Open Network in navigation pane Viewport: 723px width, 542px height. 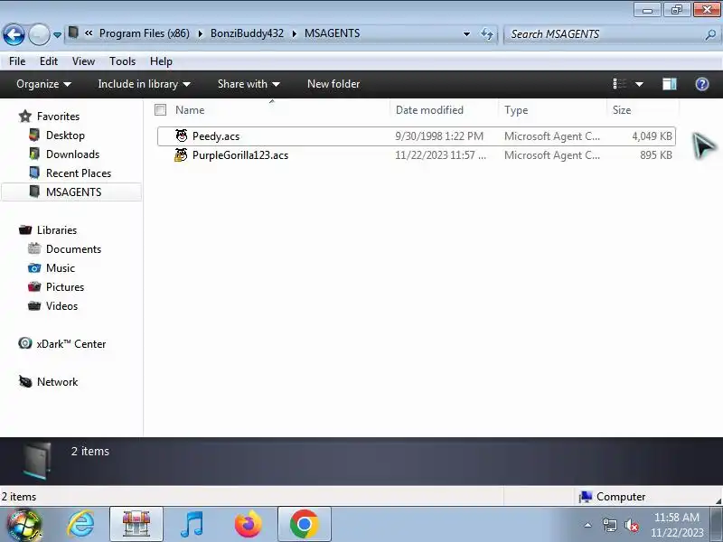tap(57, 381)
